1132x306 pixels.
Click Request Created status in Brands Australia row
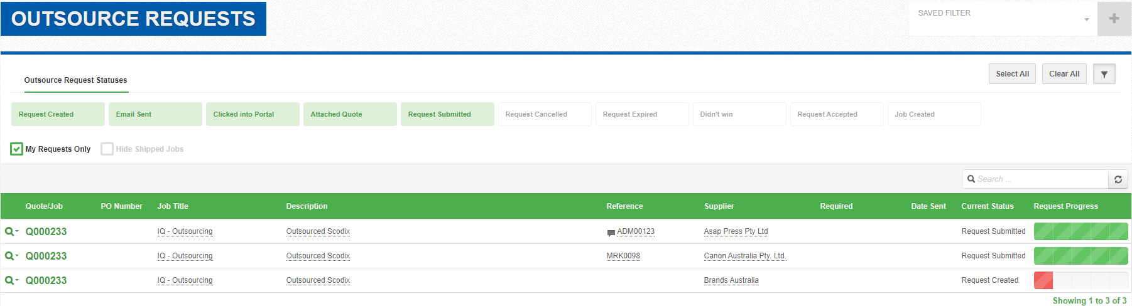pos(989,280)
